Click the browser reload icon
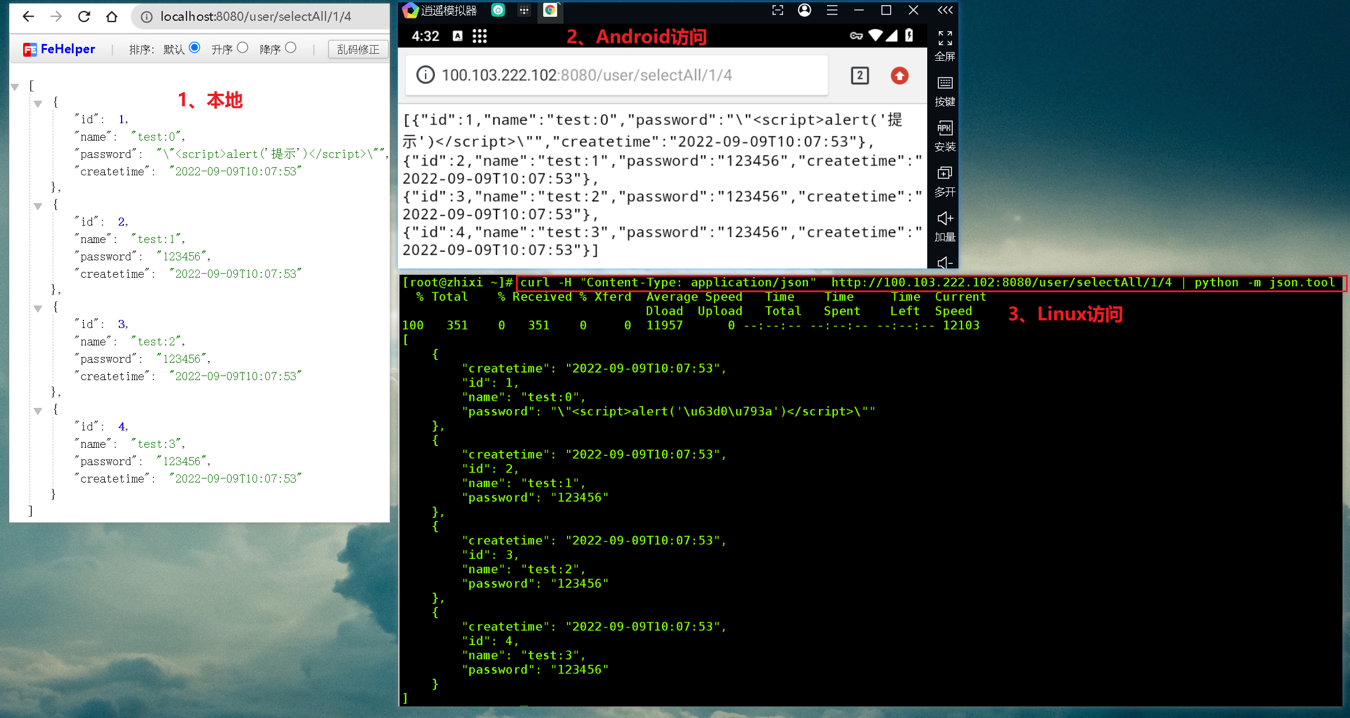 [x=84, y=16]
